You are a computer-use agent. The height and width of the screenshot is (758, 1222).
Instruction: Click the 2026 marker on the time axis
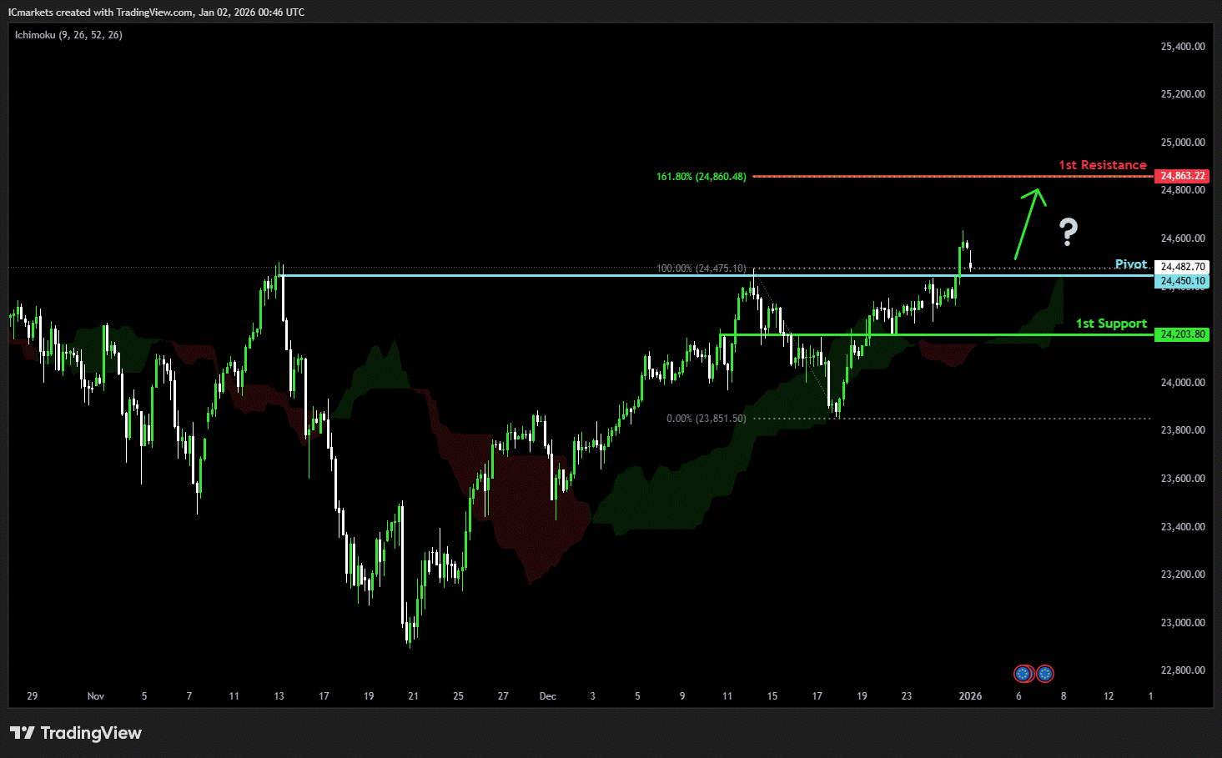coord(970,696)
